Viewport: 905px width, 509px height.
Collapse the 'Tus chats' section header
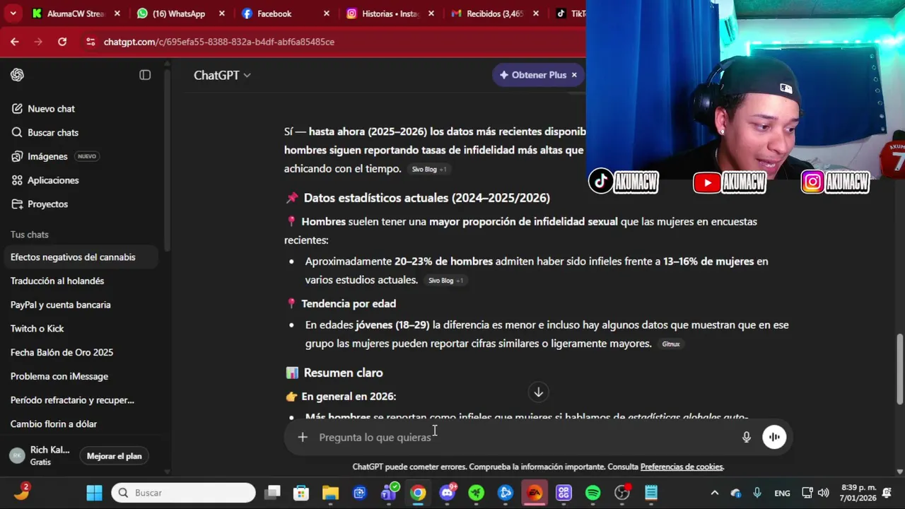pyautogui.click(x=30, y=235)
